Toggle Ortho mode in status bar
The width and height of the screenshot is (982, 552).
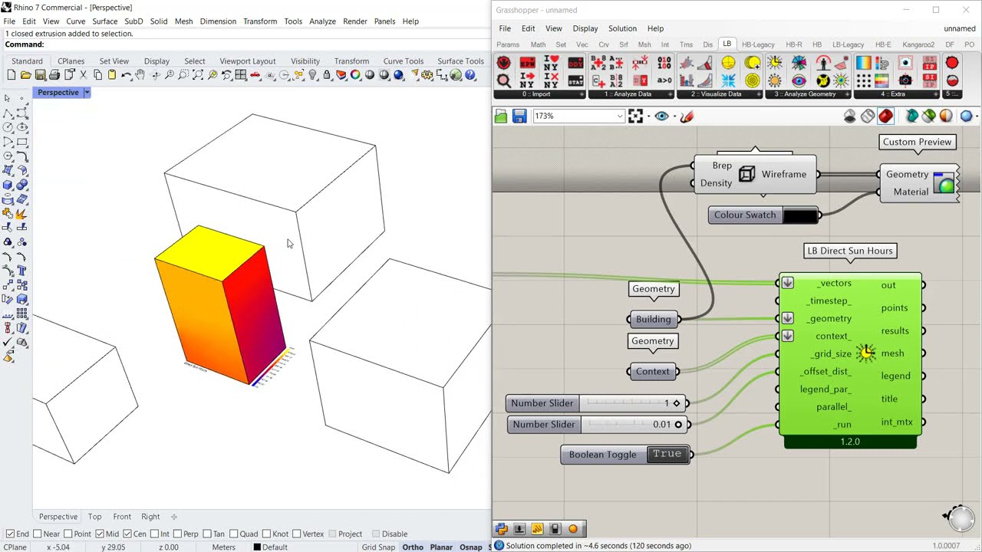pyautogui.click(x=412, y=547)
